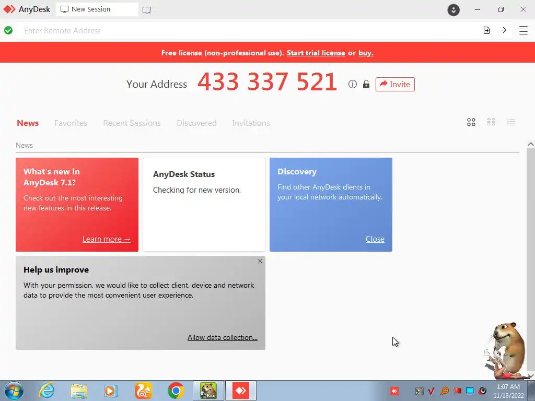Image resolution: width=535 pixels, height=401 pixels.
Task: Click the info icon beside your address
Action: tap(353, 84)
